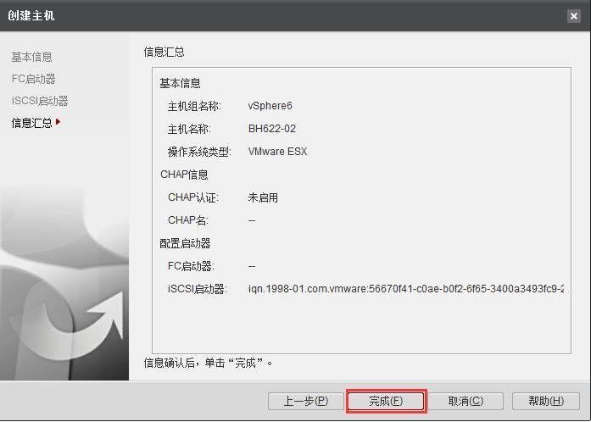Open iSCSI启动器 step in left sidebar
The height and width of the screenshot is (422, 591).
[39, 101]
